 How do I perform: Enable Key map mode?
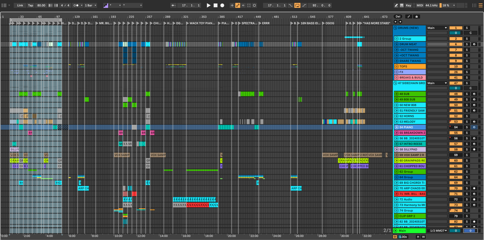click(409, 6)
